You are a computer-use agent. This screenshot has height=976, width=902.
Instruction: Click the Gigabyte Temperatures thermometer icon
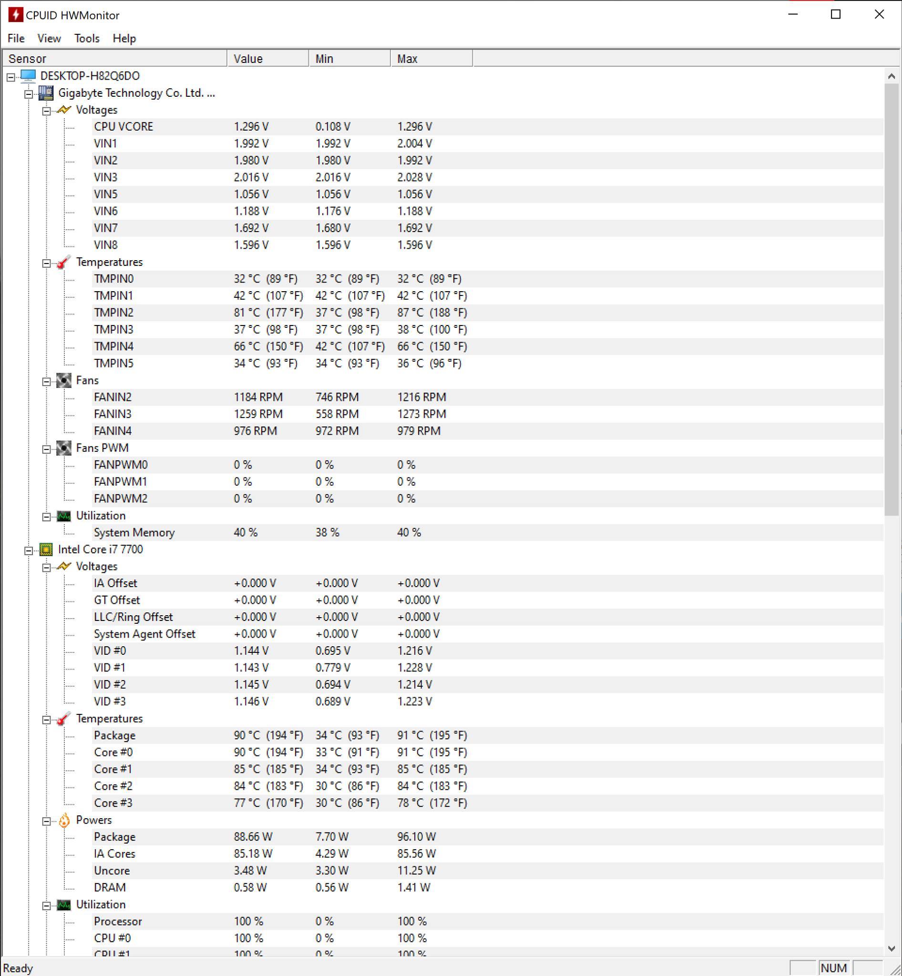click(64, 262)
